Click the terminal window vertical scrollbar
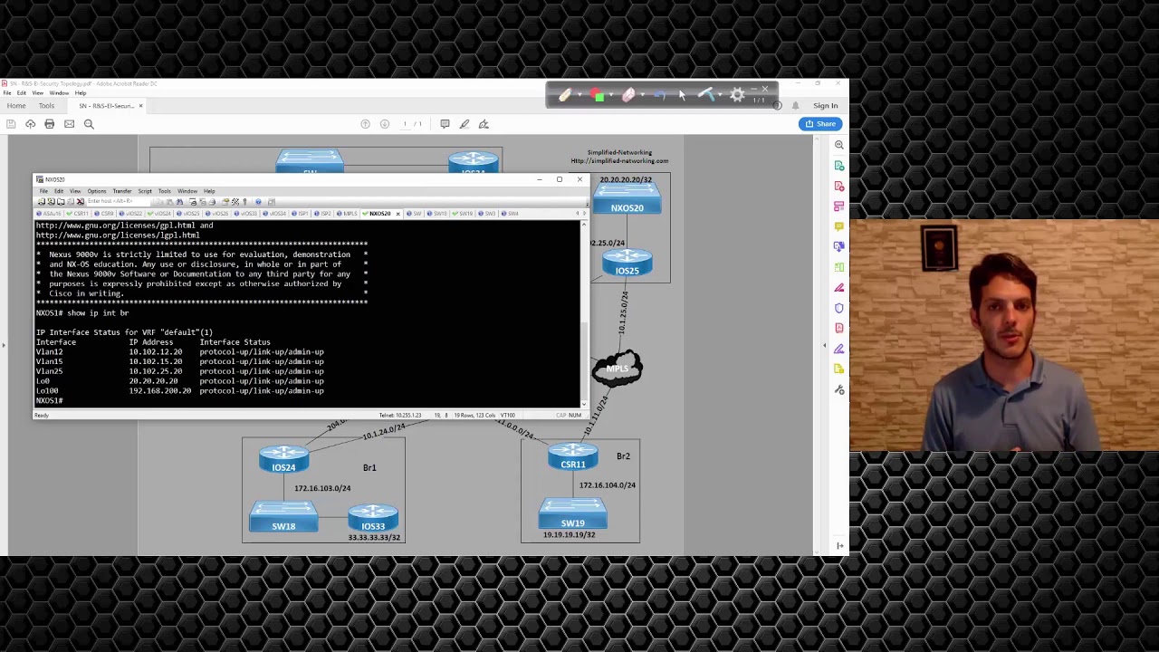Viewport: 1159px width, 652px height. pyautogui.click(x=583, y=312)
